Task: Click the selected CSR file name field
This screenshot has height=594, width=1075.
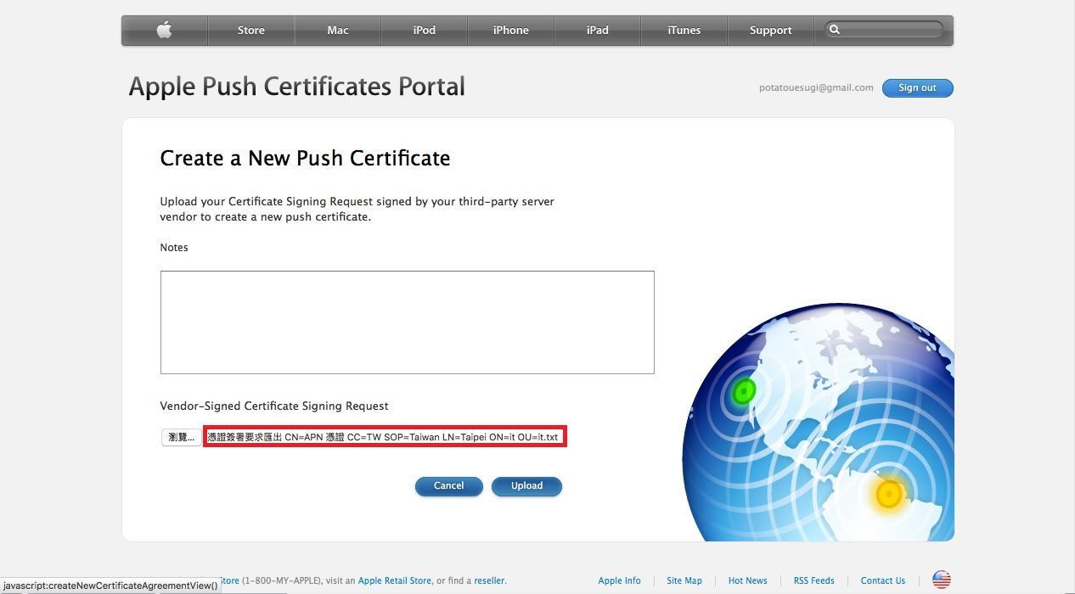Action: 384,437
